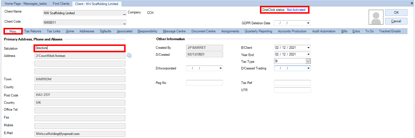Click the E-Mail field
Screen dimensions: 415x138
click(x=80, y=134)
